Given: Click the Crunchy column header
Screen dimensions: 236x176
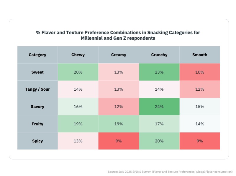Looking at the screenshot, I should coord(159,55).
